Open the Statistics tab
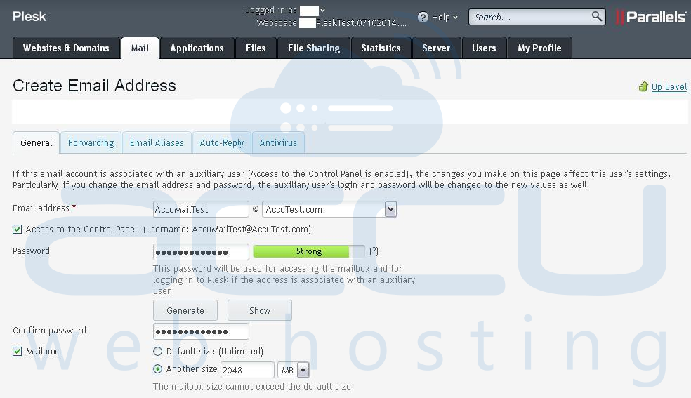This screenshot has width=691, height=398. pyautogui.click(x=381, y=48)
